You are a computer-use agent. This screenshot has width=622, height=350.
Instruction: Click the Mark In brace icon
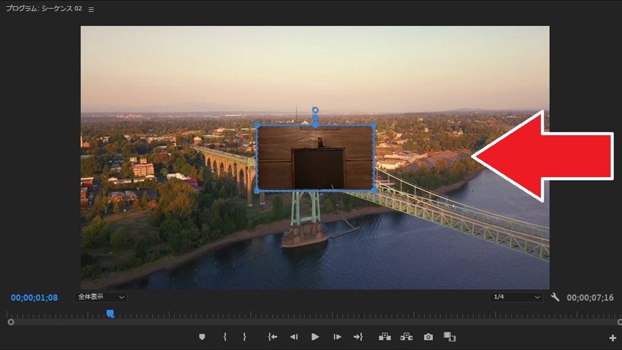[x=225, y=337]
